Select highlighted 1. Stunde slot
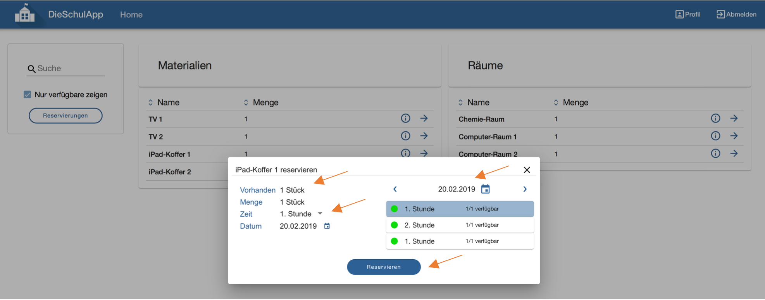 point(460,209)
